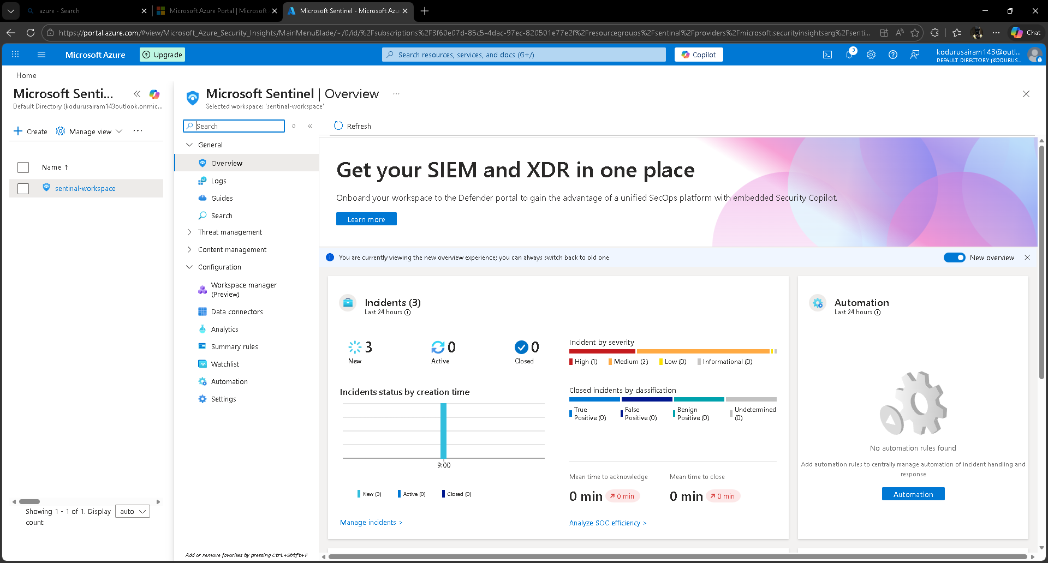
Task: Open the Manage incidents link
Action: pyautogui.click(x=371, y=523)
